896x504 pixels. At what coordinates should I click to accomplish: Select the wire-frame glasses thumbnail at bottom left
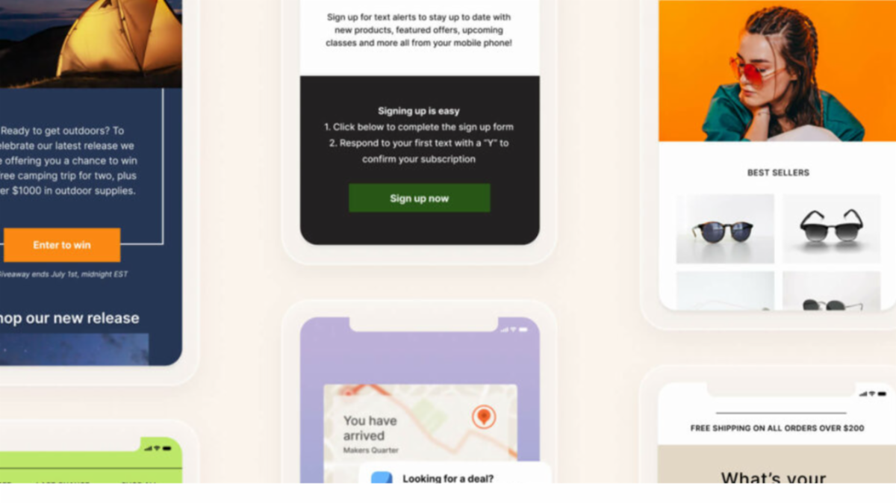pyautogui.click(x=725, y=290)
